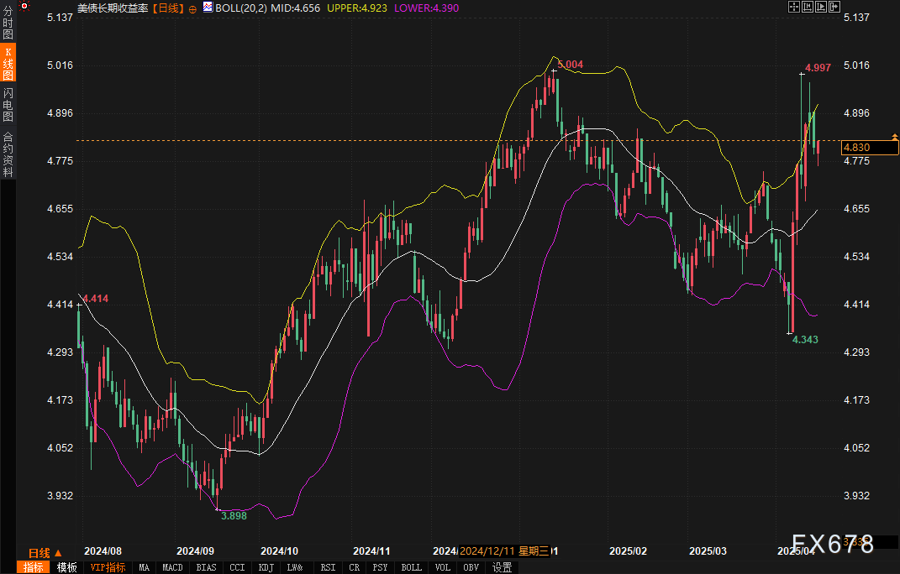Click the orange circled-plus icon beside 日线
900x574 pixels.
pos(193,8)
